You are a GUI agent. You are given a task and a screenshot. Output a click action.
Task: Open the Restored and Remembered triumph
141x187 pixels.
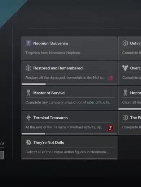point(70,73)
